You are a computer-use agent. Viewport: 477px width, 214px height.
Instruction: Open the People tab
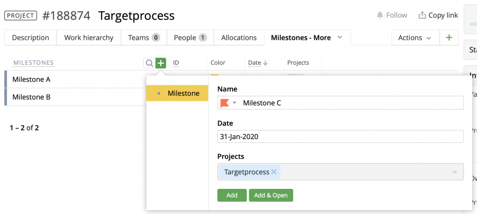191,38
